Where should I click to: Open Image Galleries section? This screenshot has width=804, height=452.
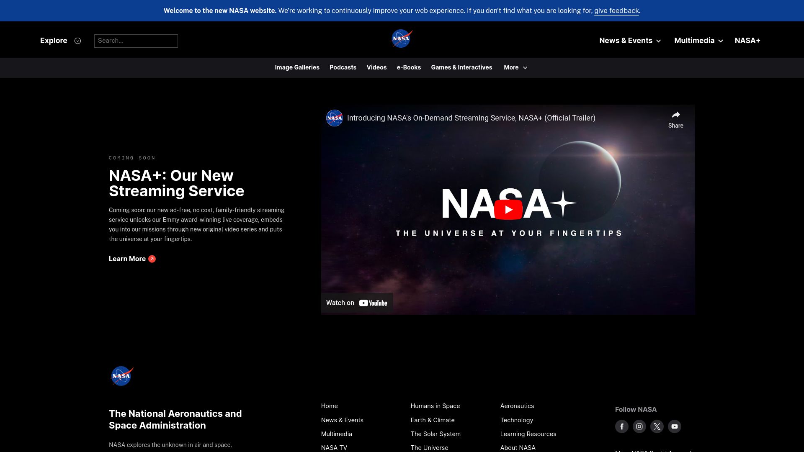coord(297,67)
